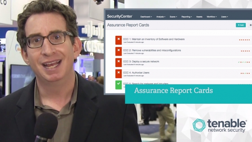Click policy status indicators for CCC 1
The width and height of the screenshot is (252, 142).
(244, 40)
